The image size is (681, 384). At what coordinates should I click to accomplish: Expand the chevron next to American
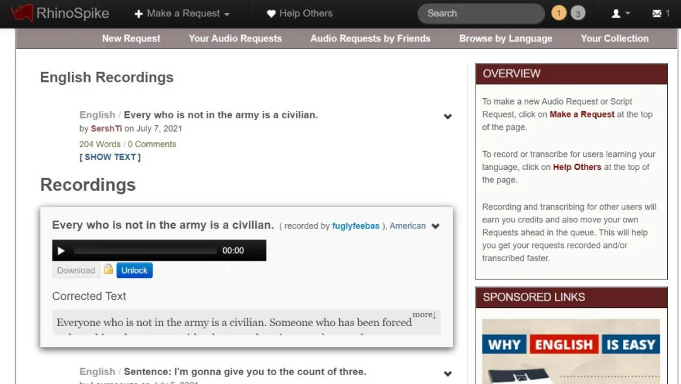436,226
